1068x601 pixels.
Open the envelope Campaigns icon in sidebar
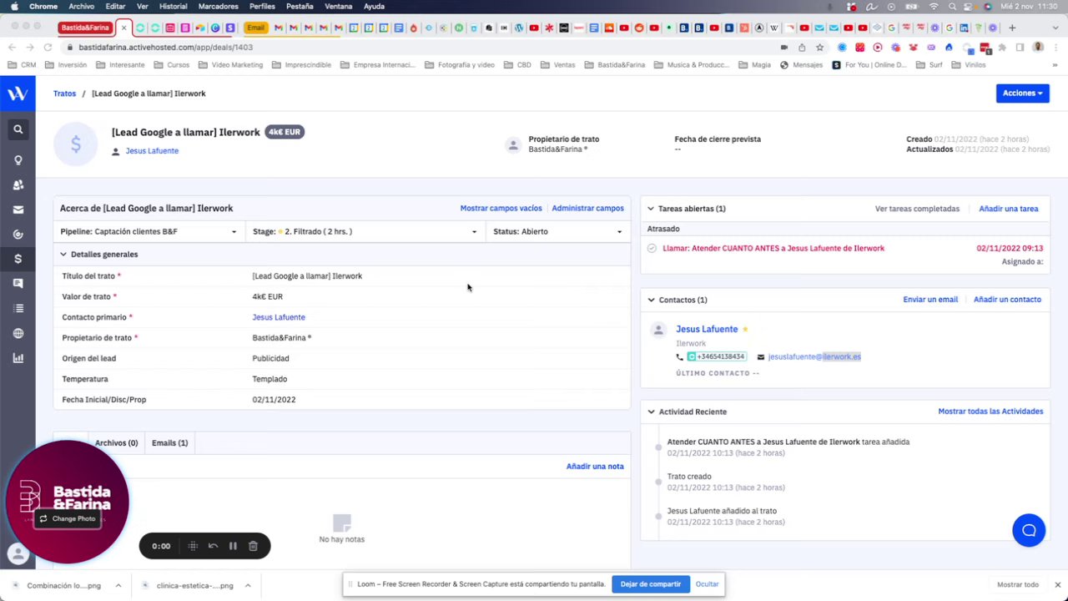[18, 210]
